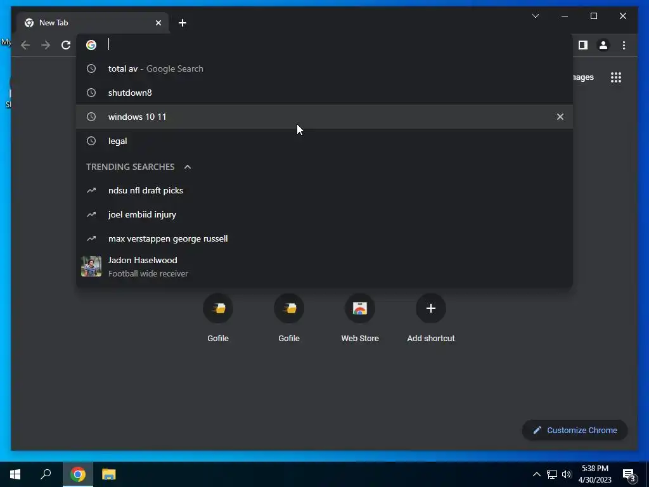Screen dimensions: 649x487
Task: Select the 'legal' suggestion
Action: tap(324, 141)
